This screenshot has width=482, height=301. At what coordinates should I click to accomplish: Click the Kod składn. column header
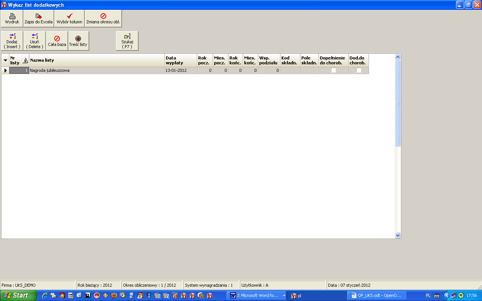(290, 60)
